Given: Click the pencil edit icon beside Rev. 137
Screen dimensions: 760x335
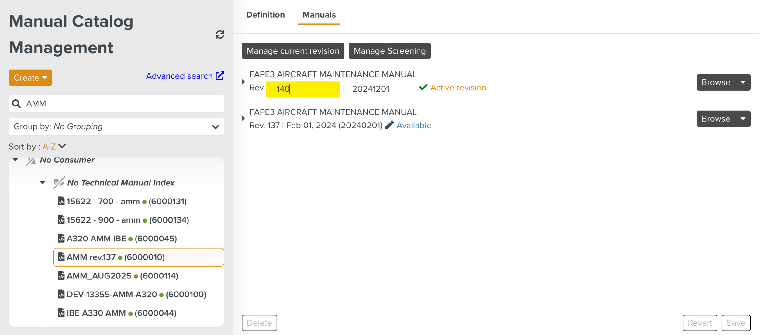Looking at the screenshot, I should click(389, 125).
